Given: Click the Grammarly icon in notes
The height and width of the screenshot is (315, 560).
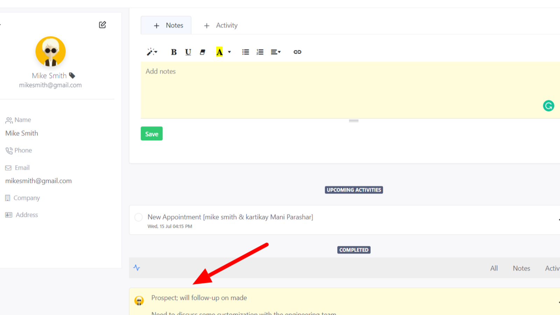Looking at the screenshot, I should click(548, 106).
